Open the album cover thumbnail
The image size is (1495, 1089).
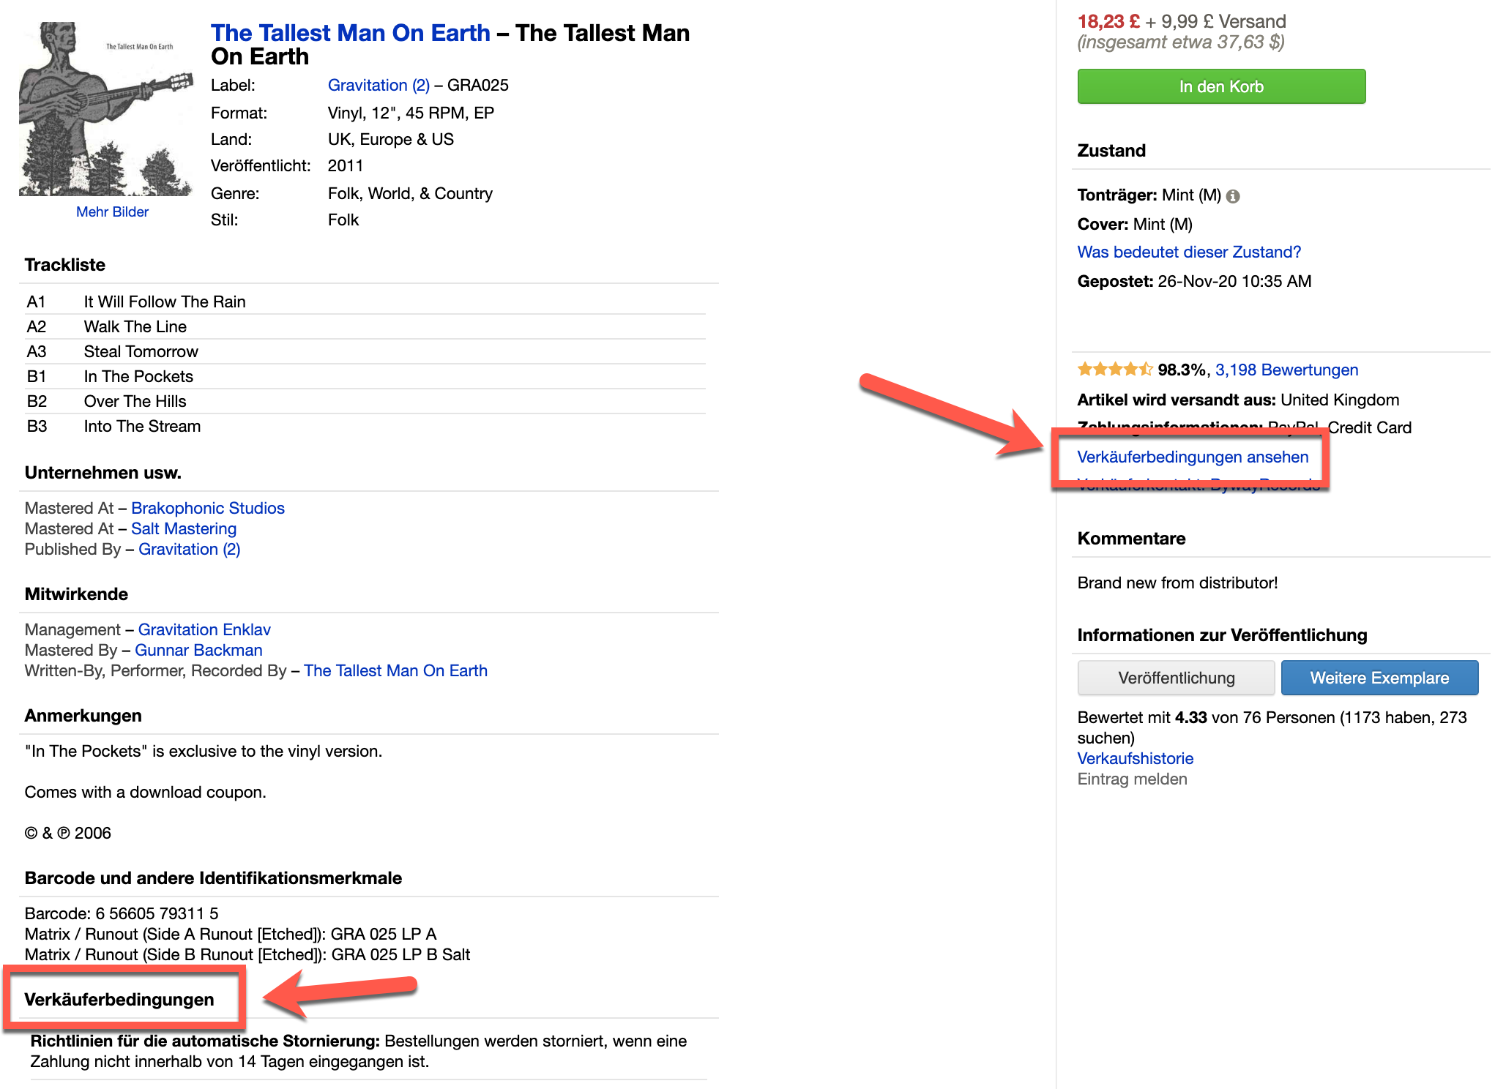pyautogui.click(x=106, y=109)
